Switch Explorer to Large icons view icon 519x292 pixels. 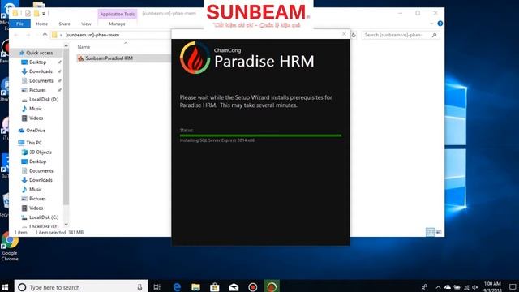pos(439,232)
